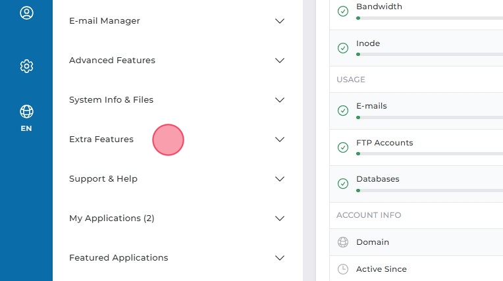Open the Extra Features menu
The width and height of the screenshot is (503, 281).
101,140
